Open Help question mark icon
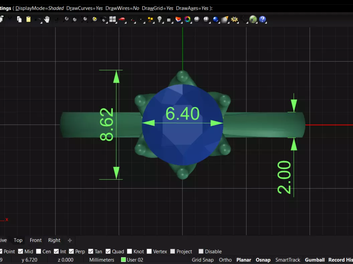The image size is (353, 264). coord(262,19)
